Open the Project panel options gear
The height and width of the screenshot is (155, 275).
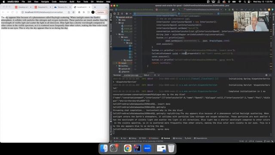[x=127, y=13]
